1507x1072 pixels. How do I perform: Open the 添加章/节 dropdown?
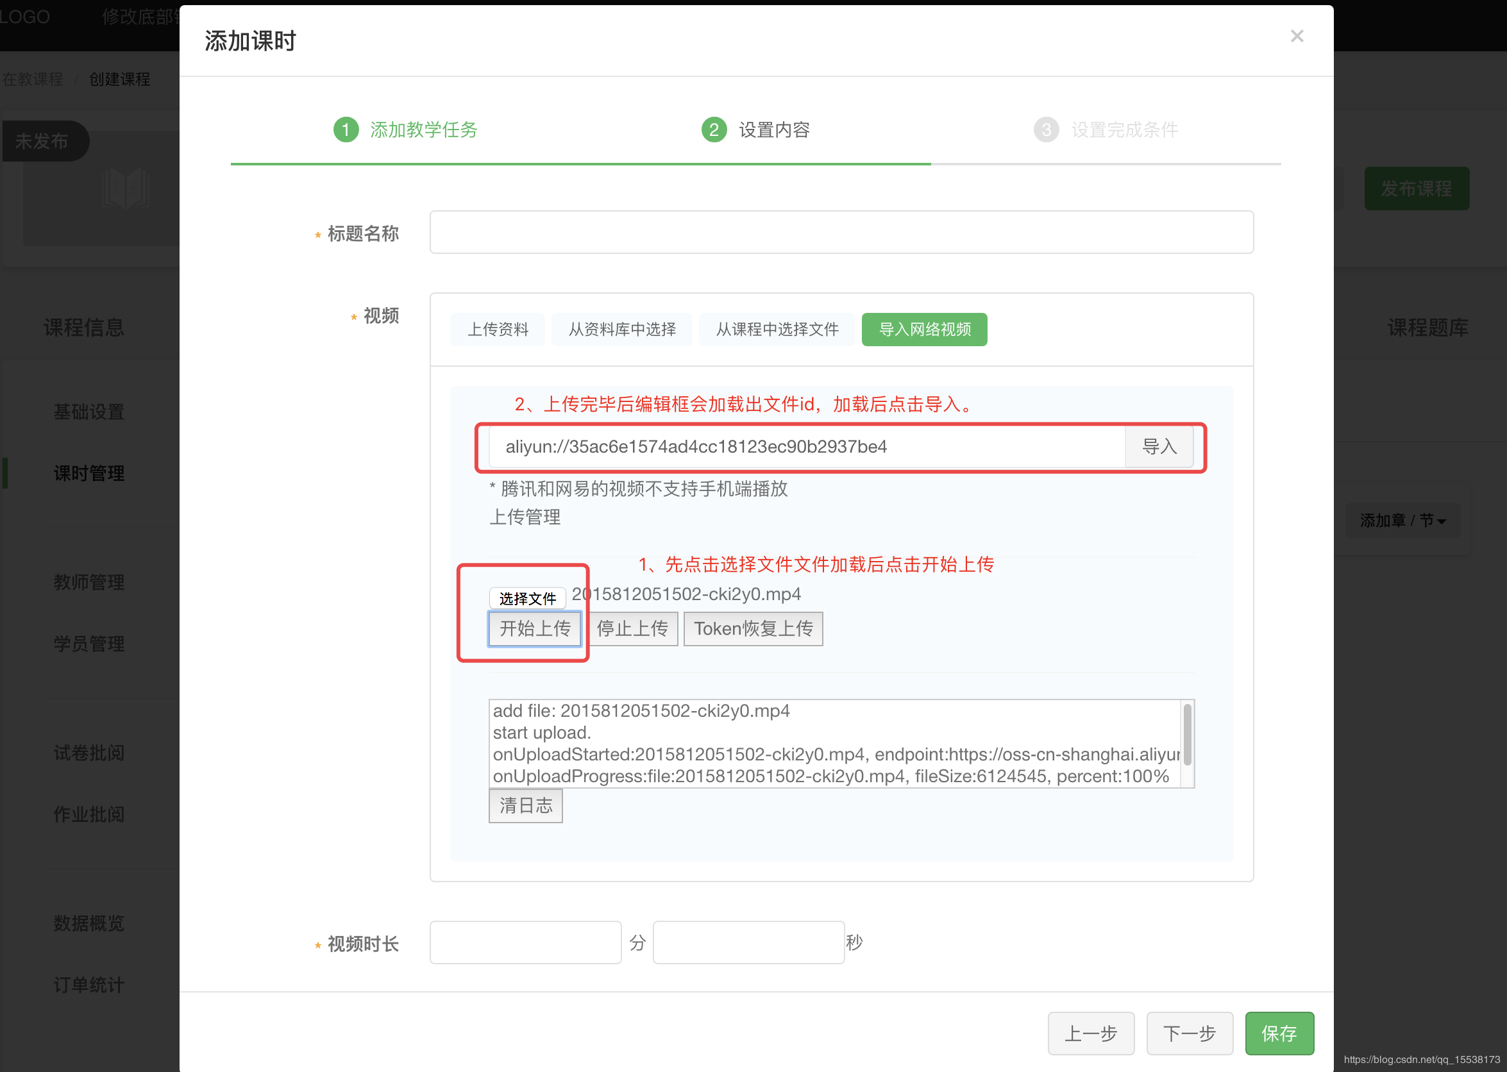click(x=1402, y=520)
